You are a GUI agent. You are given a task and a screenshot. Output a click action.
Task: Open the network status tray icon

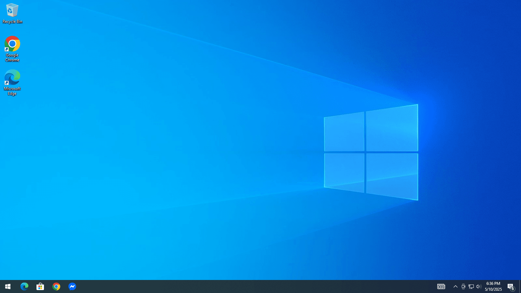471,286
